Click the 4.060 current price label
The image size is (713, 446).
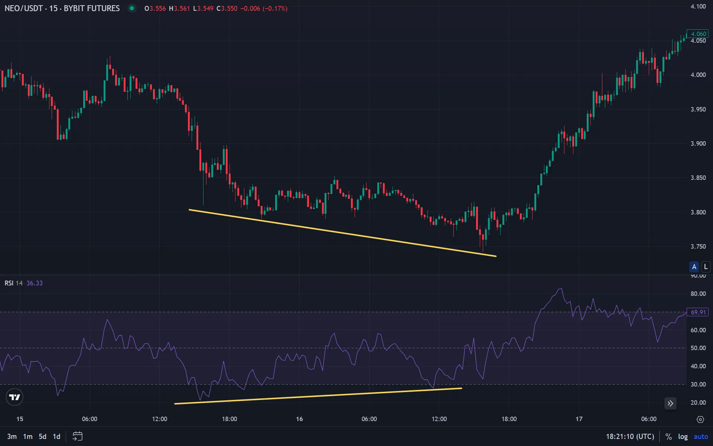tap(698, 34)
